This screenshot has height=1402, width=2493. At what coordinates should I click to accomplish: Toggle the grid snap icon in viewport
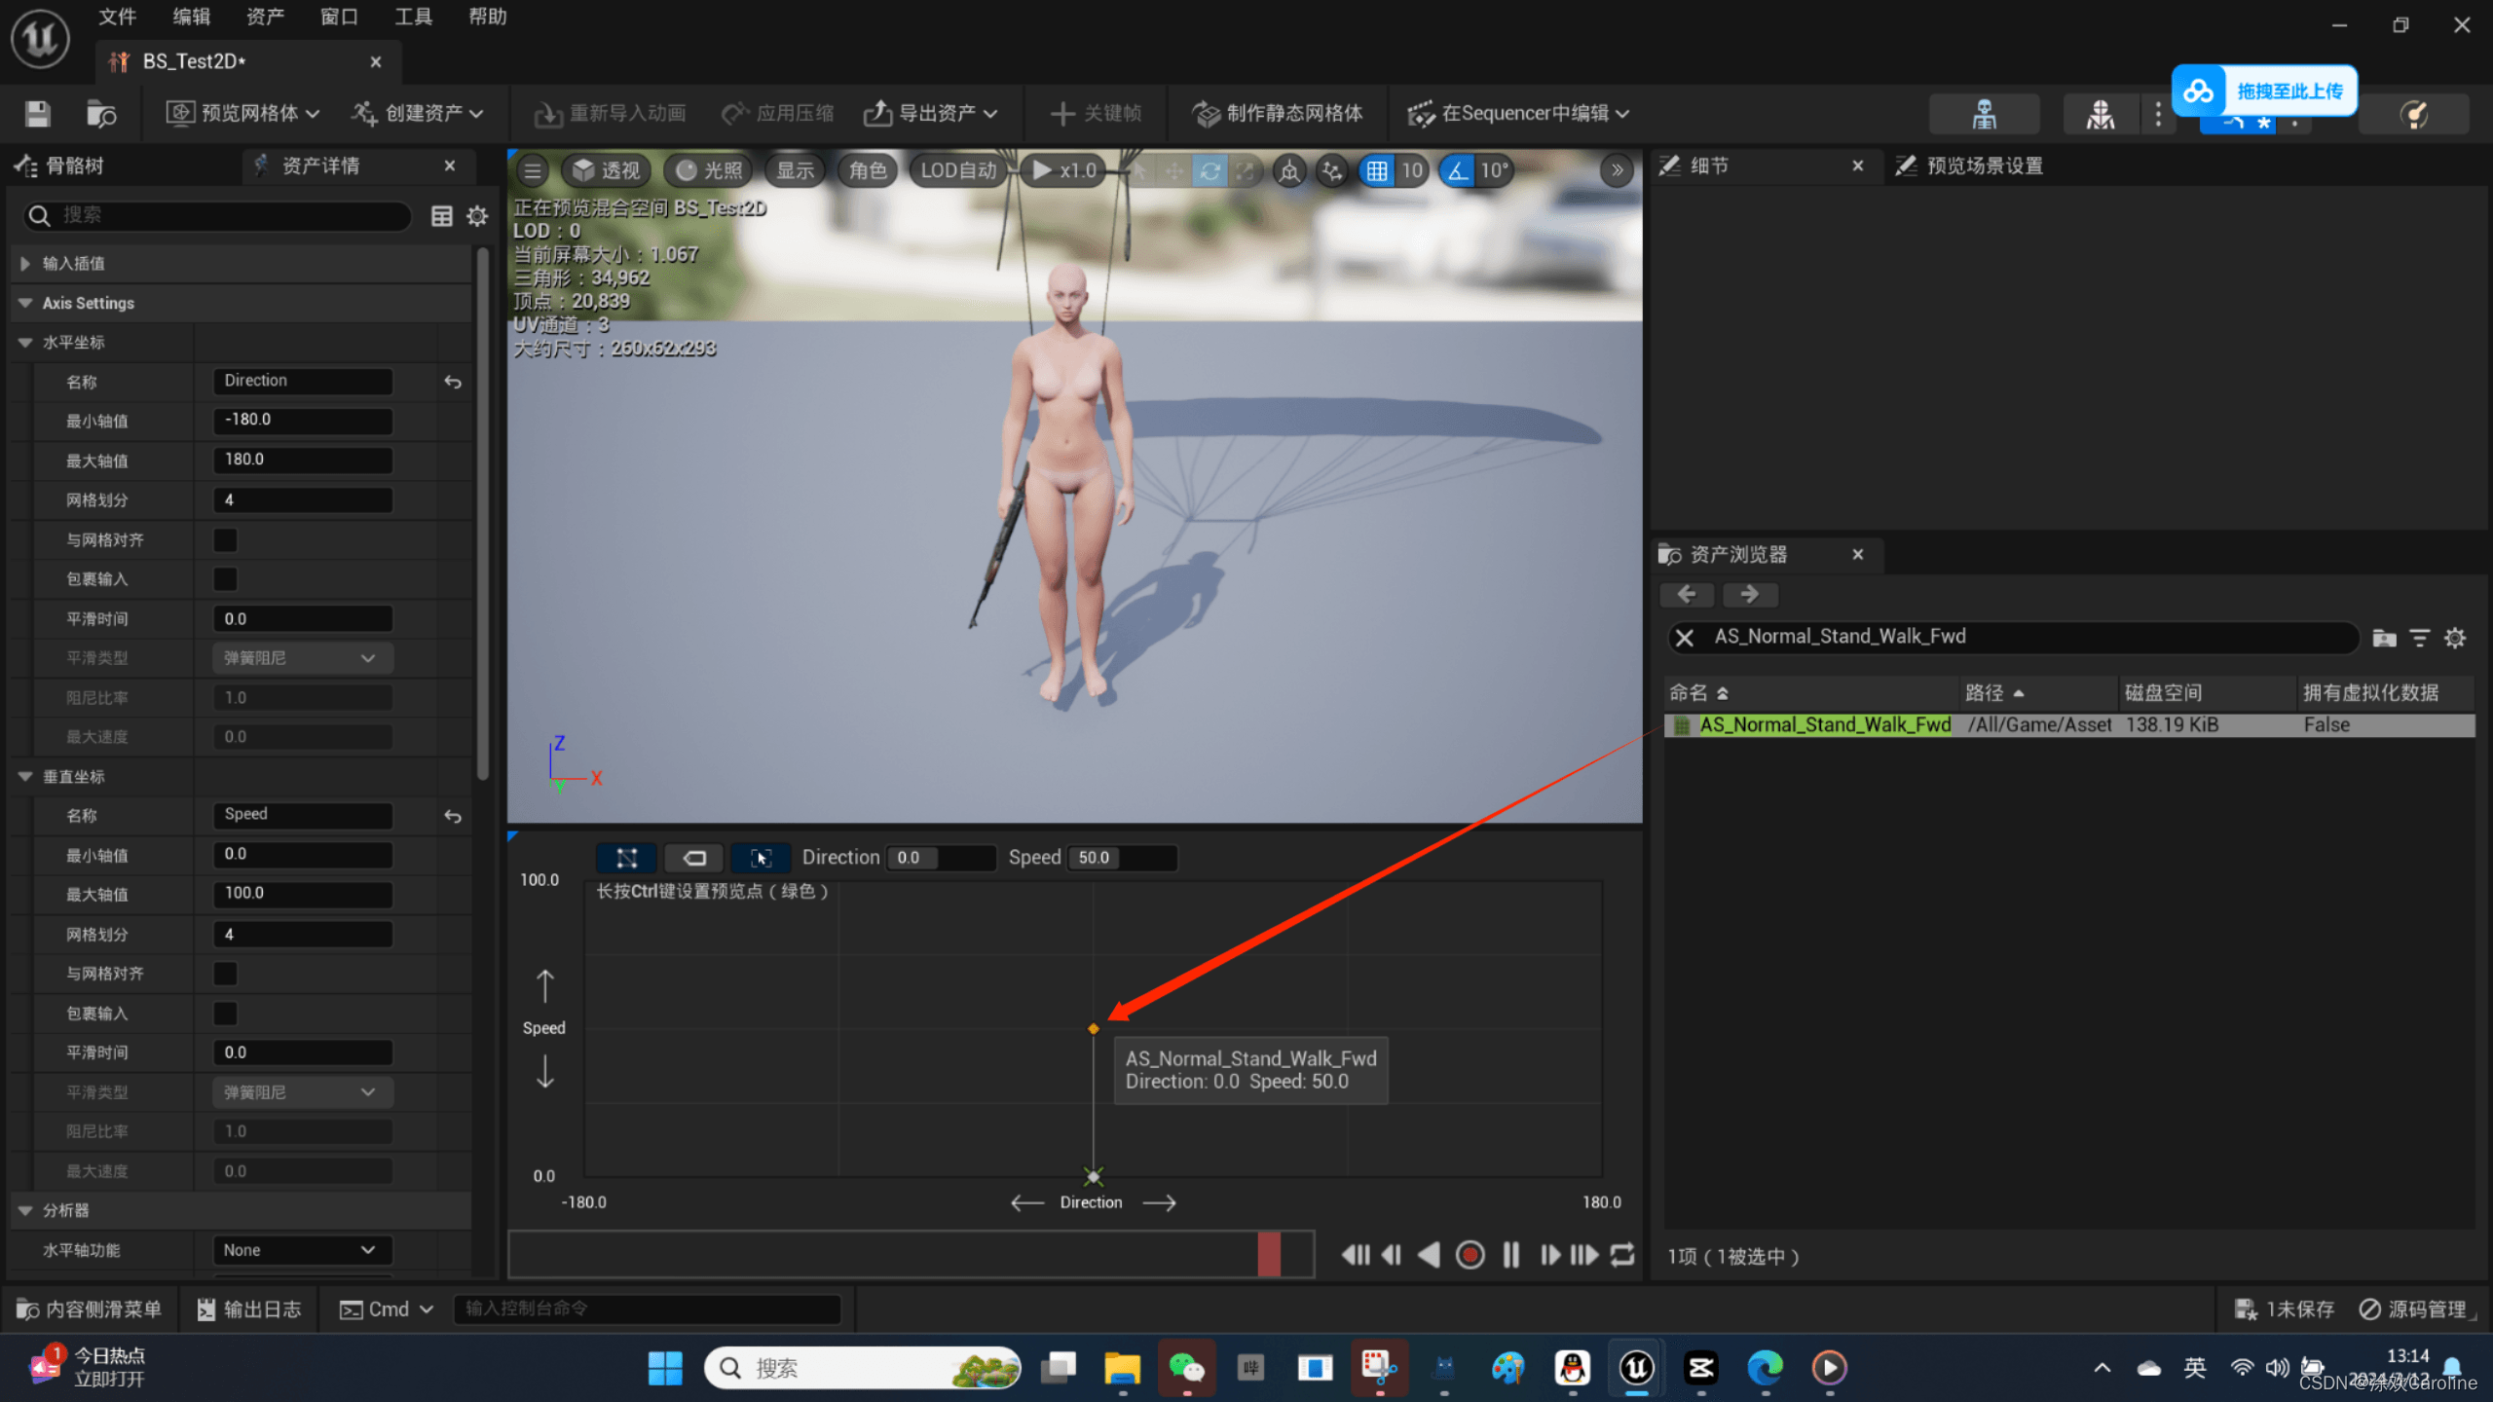[x=1376, y=171]
